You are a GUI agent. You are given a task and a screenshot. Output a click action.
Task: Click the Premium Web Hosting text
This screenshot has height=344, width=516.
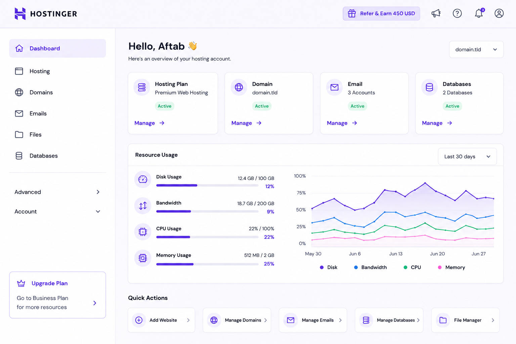181,93
